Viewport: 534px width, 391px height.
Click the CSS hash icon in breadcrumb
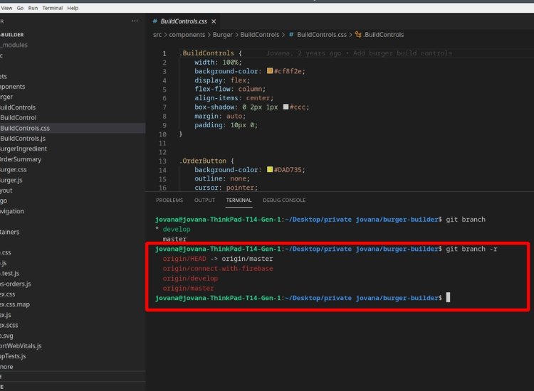(x=291, y=35)
